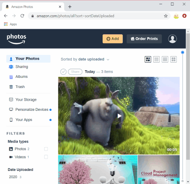Enable the Videos media type checkbox
This screenshot has height=184, width=190.
coord(46,157)
